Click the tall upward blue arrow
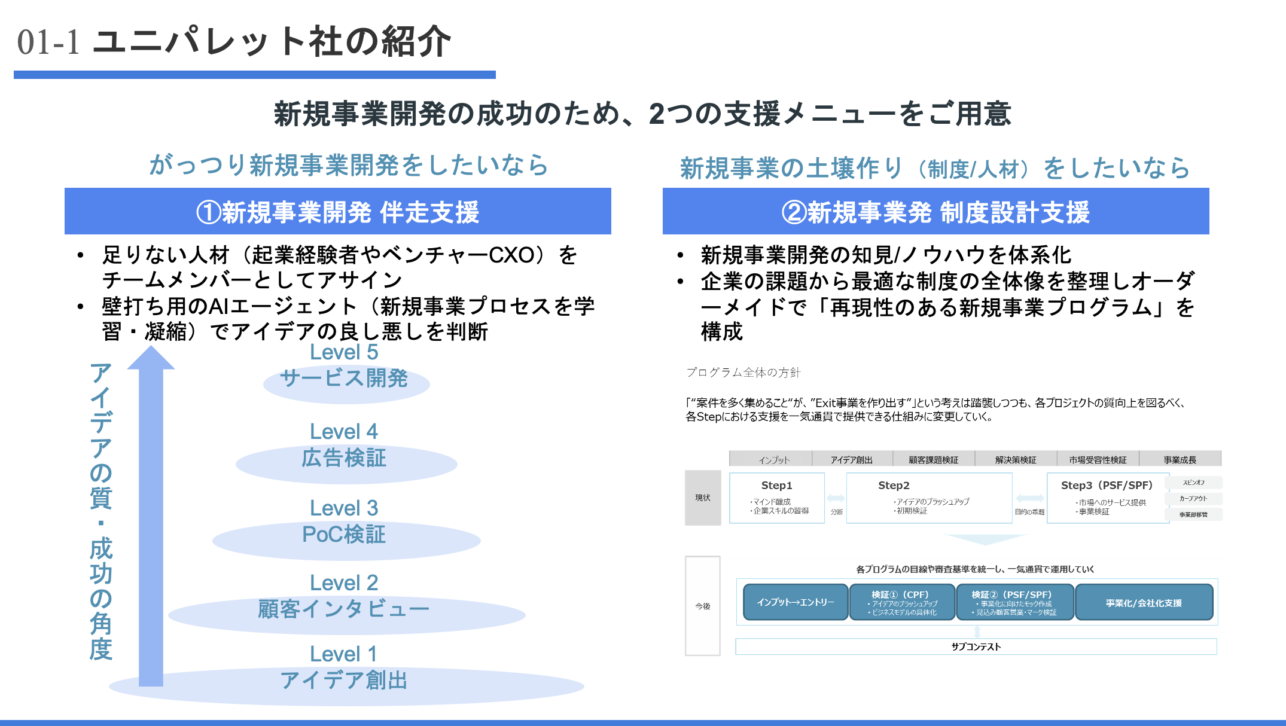This screenshot has height=726, width=1286. click(x=151, y=514)
